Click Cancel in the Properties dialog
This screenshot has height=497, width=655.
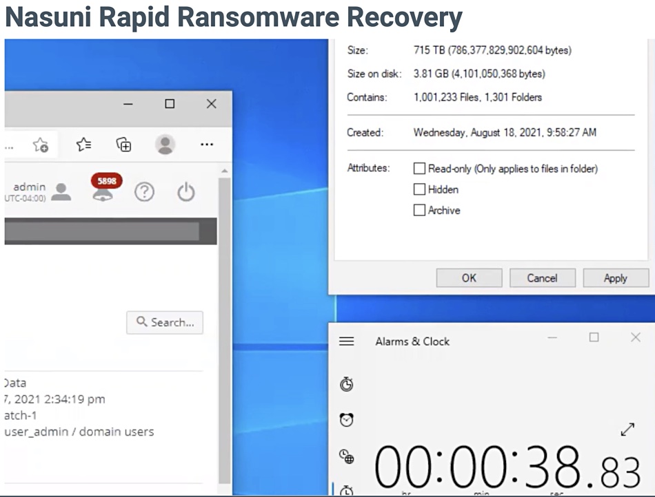542,278
